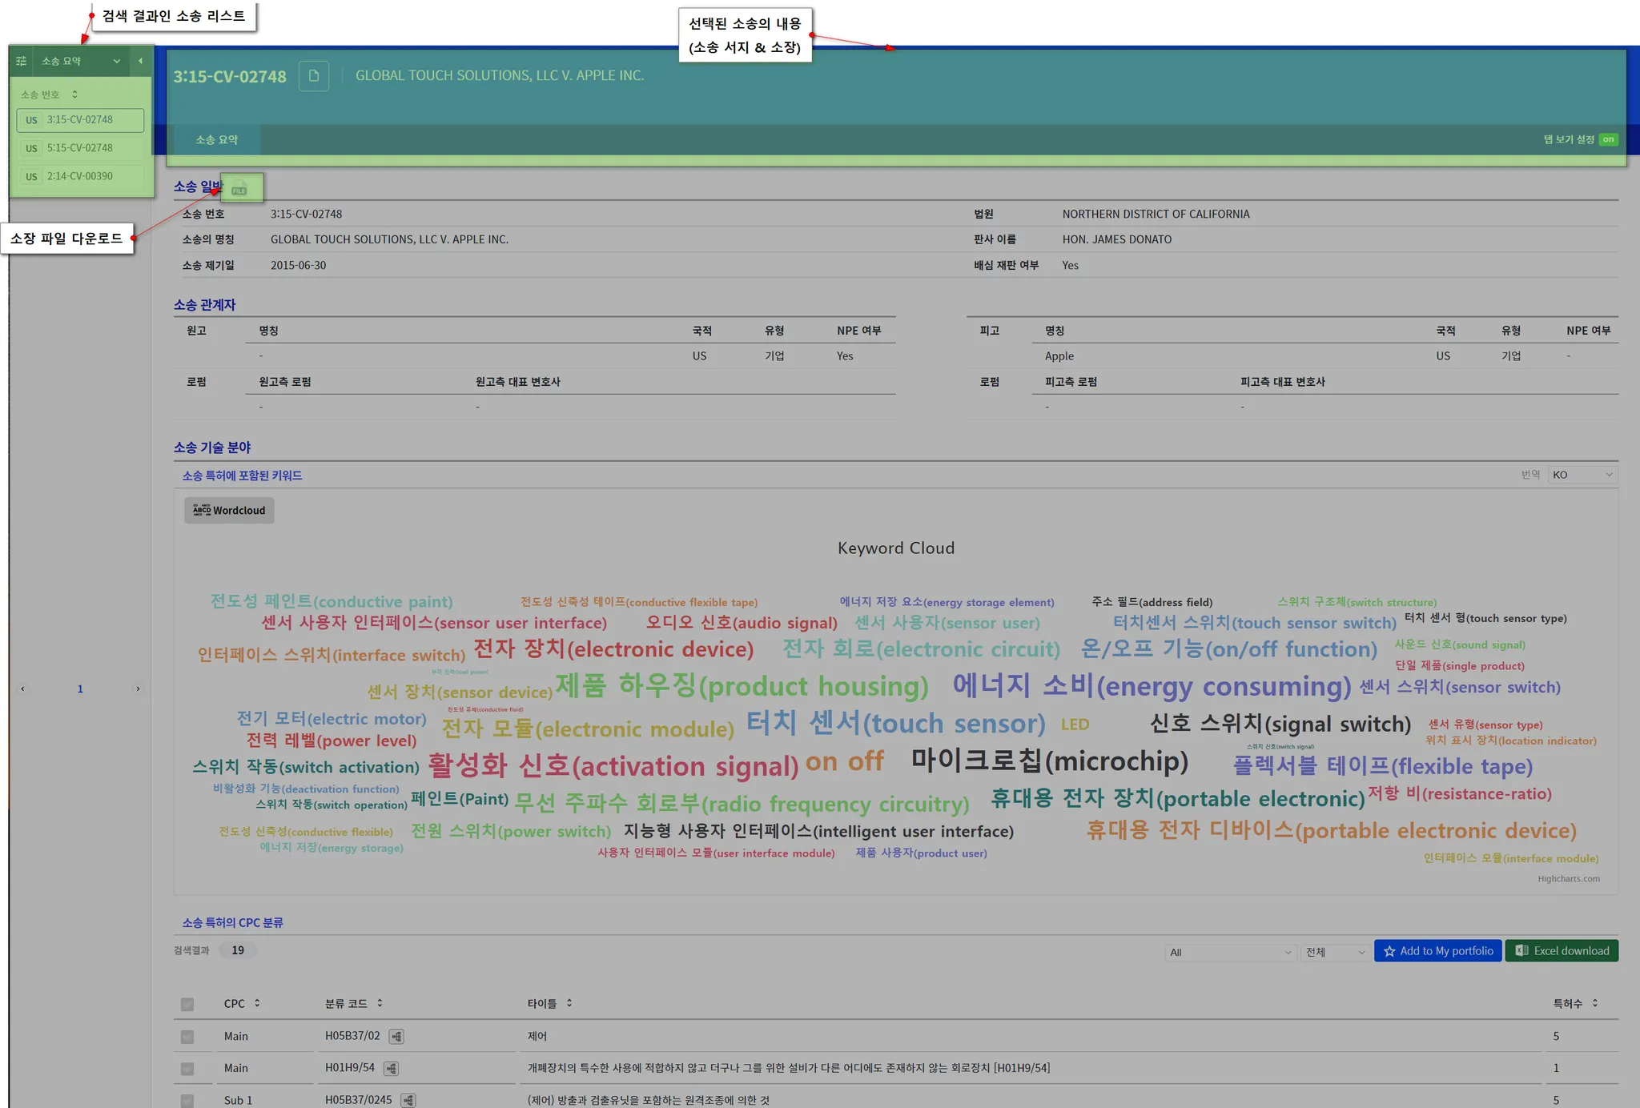Viewport: 1640px width, 1108px height.
Task: Select the 소송 요약 tab under the case title
Action: click(x=216, y=139)
